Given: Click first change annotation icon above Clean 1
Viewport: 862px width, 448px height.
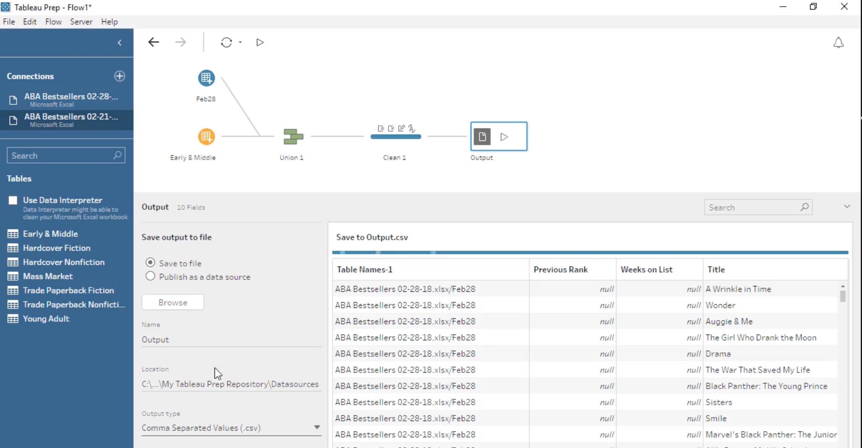Looking at the screenshot, I should pos(381,128).
